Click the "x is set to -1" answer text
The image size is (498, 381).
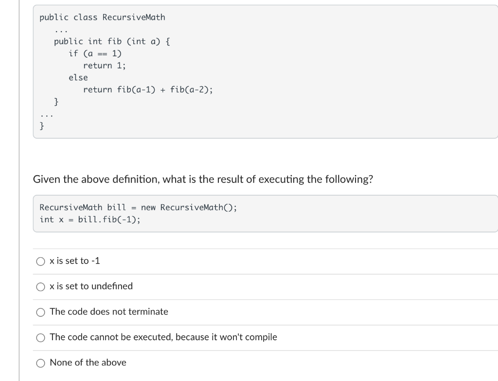74,261
